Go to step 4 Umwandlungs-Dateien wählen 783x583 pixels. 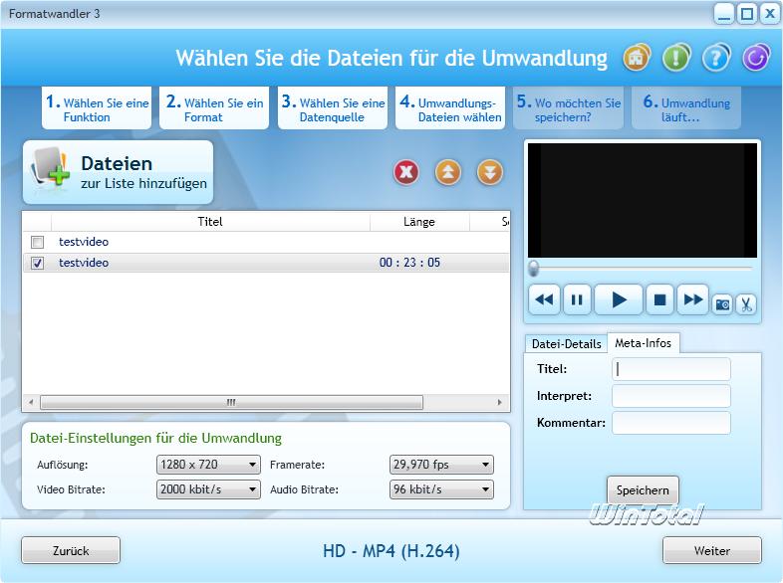pos(450,108)
